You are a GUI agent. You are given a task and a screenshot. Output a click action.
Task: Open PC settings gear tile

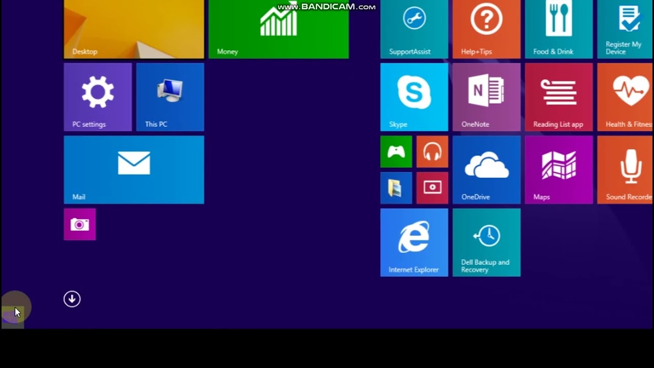tap(98, 97)
